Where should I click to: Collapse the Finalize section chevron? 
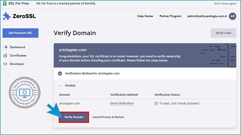coord(60,85)
